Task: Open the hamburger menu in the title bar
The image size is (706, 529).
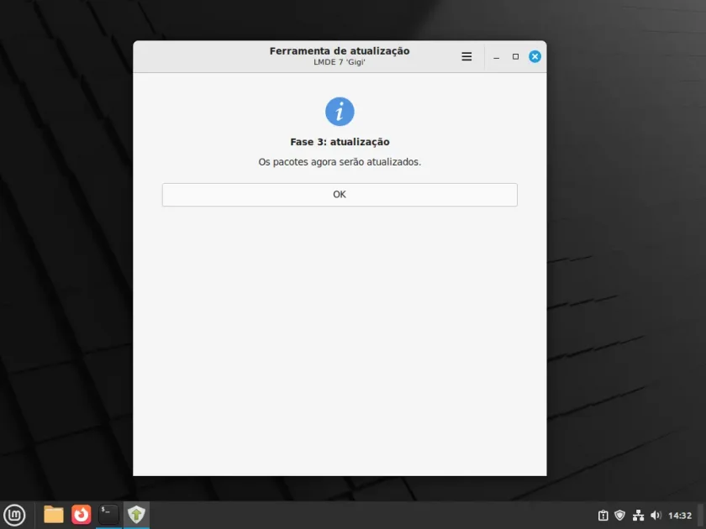Action: pyautogui.click(x=466, y=57)
